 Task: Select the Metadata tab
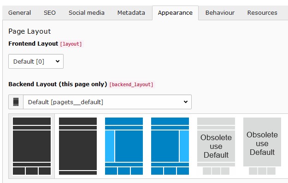tap(131, 13)
